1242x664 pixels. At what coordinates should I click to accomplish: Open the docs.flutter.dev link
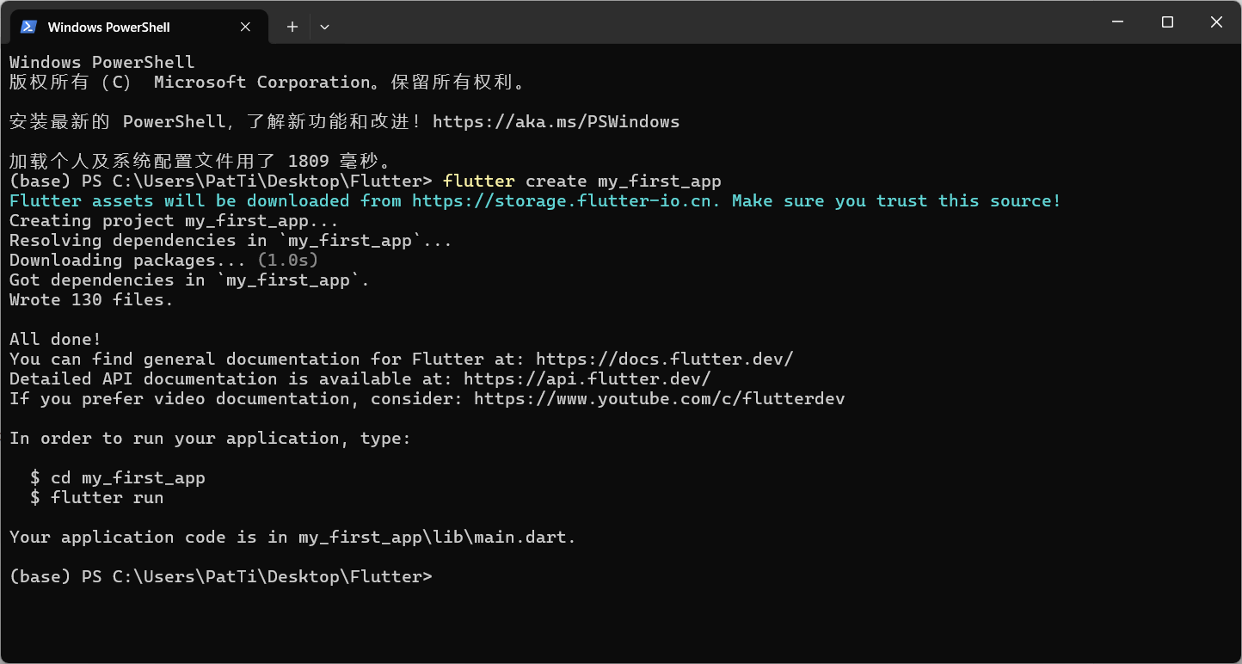tap(664, 359)
